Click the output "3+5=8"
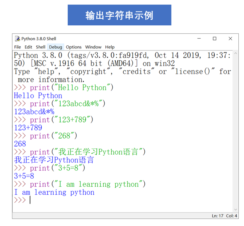 [24, 176]
